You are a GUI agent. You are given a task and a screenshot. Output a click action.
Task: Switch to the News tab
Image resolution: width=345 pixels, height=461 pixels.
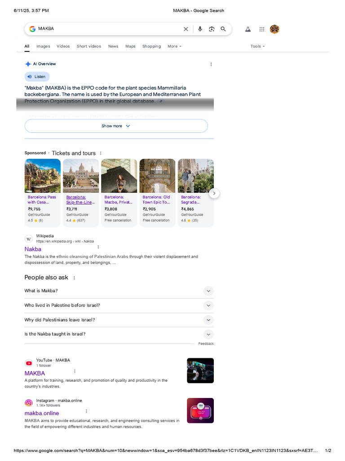tap(113, 46)
